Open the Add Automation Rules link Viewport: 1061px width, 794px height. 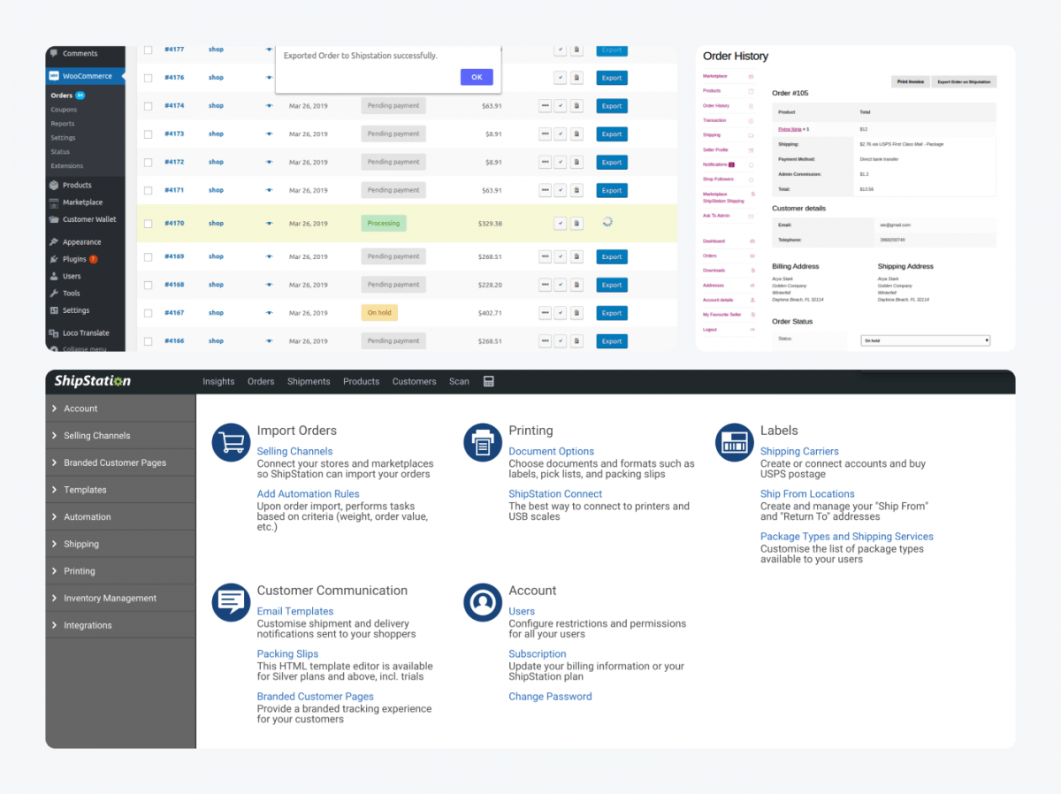tap(308, 494)
